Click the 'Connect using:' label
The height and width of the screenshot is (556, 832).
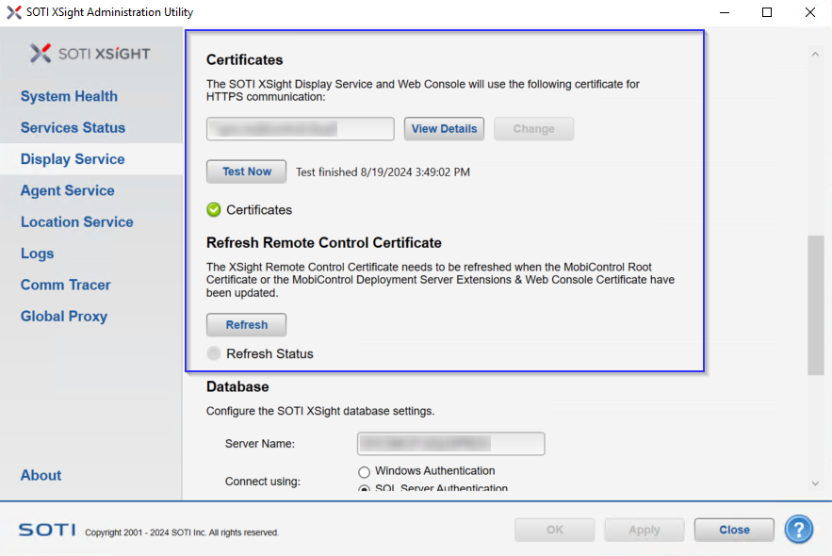click(262, 482)
